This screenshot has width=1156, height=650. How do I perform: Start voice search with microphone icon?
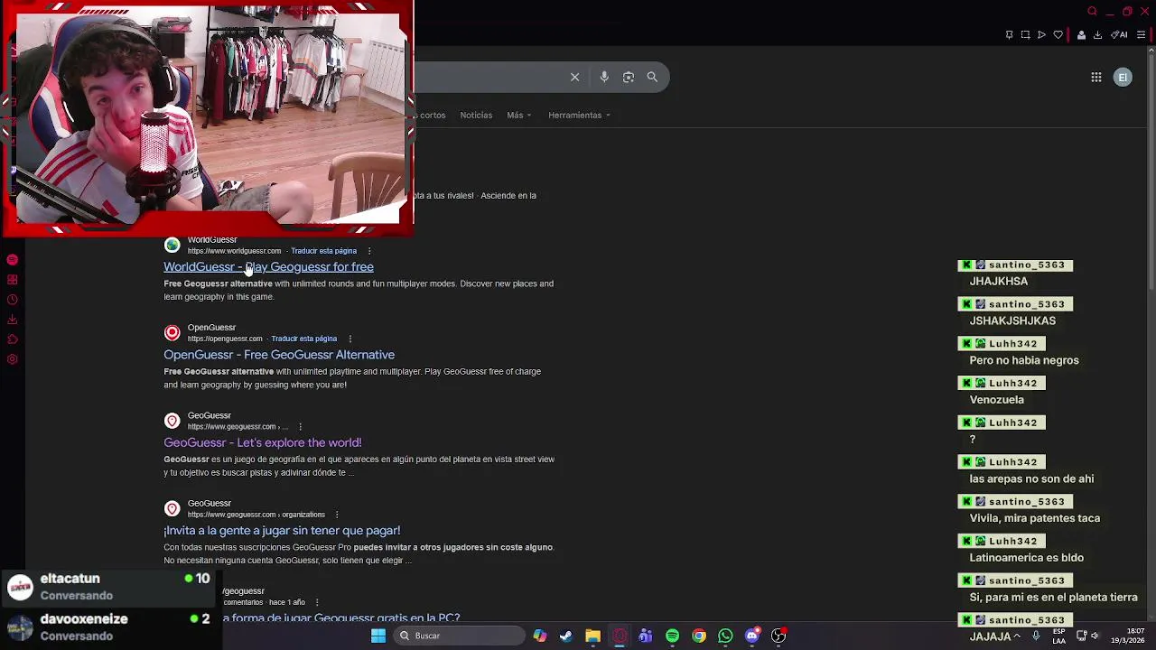[x=604, y=77]
